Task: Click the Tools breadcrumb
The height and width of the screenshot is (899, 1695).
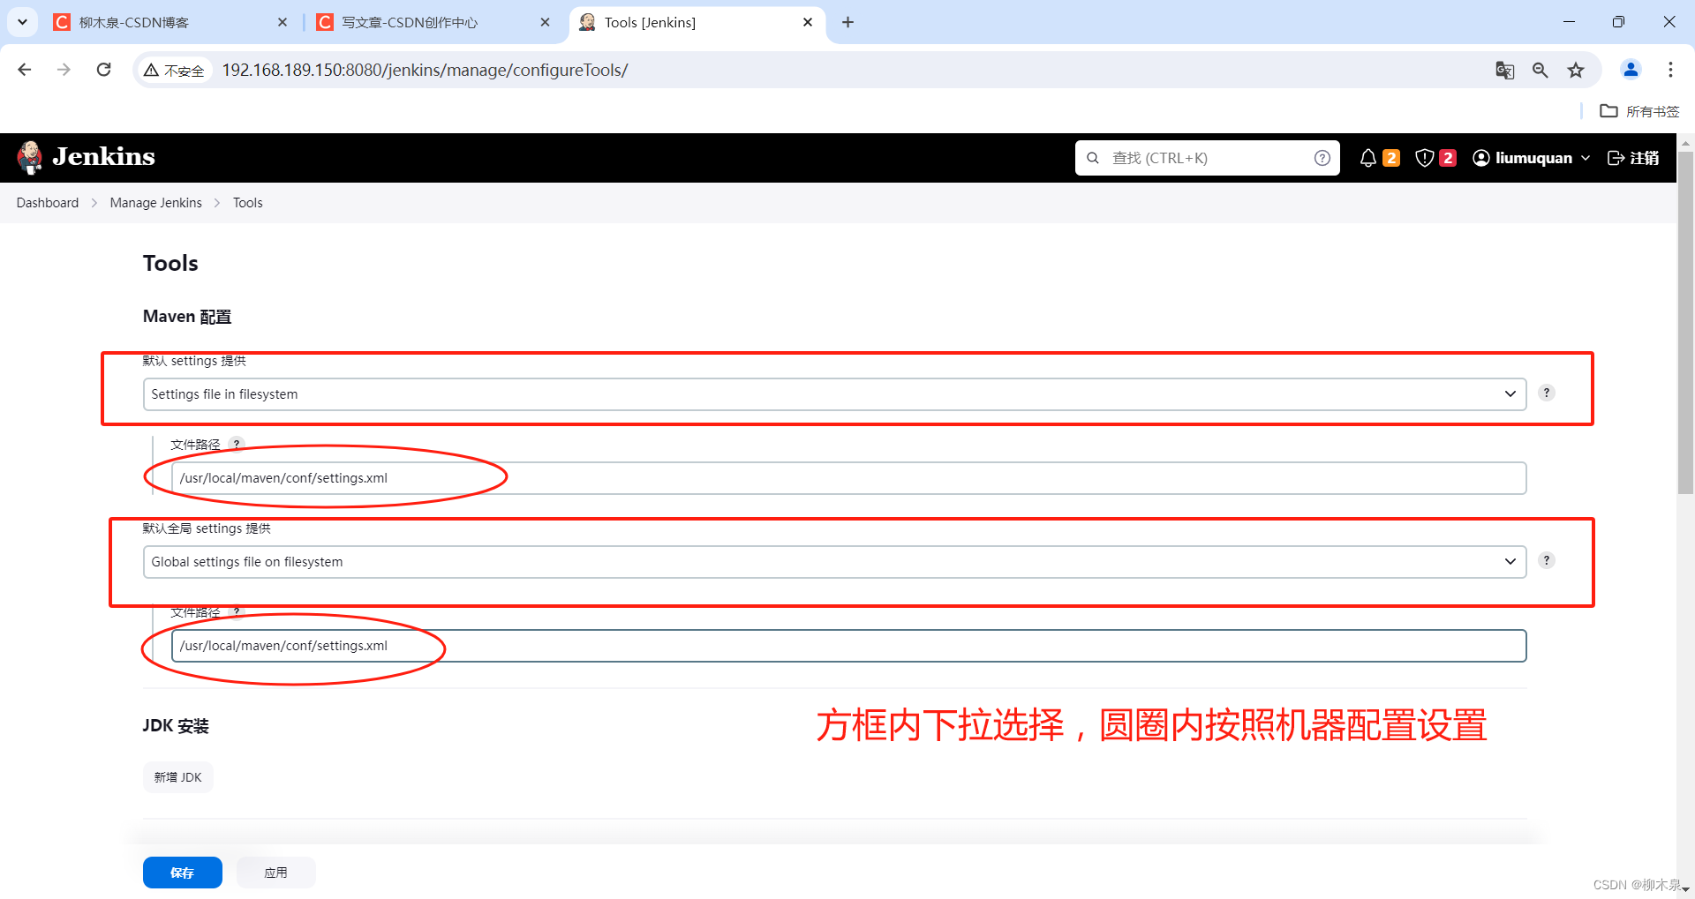Action: (248, 203)
